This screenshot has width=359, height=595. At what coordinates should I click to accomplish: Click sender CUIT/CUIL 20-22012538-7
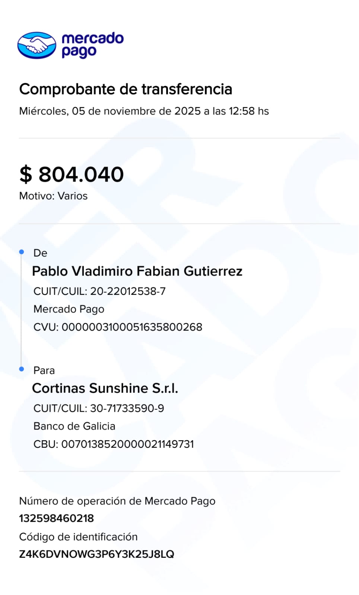[99, 291]
